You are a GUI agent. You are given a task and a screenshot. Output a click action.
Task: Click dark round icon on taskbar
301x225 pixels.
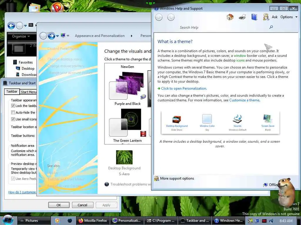70,221
